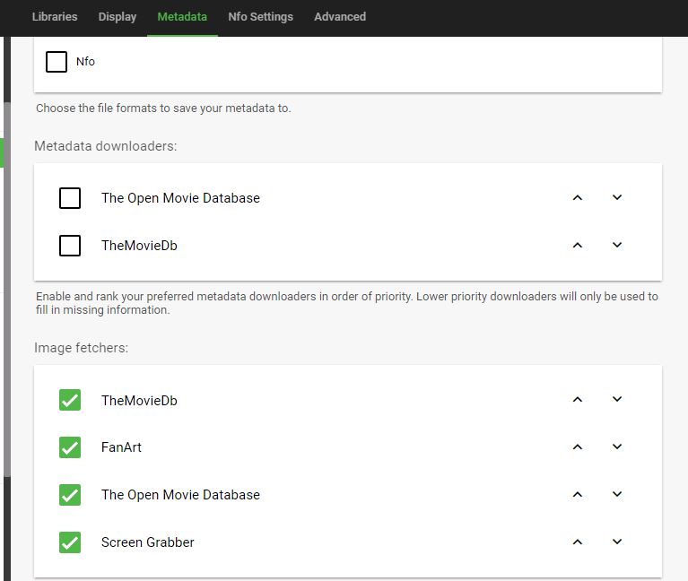688x581 pixels.
Task: Open the Advanced tab
Action: (x=340, y=17)
